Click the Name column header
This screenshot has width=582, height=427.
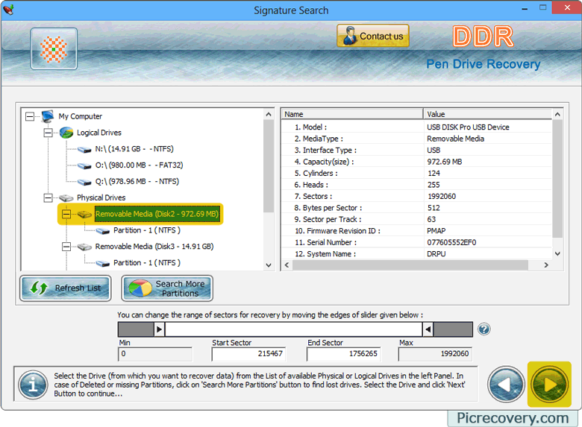click(x=352, y=114)
